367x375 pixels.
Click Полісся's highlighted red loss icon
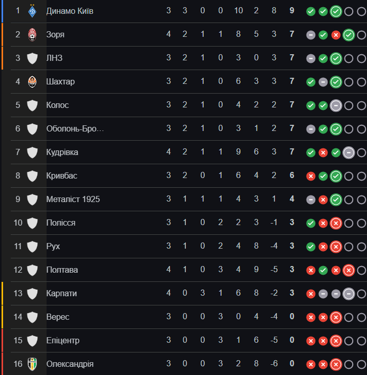(x=336, y=223)
